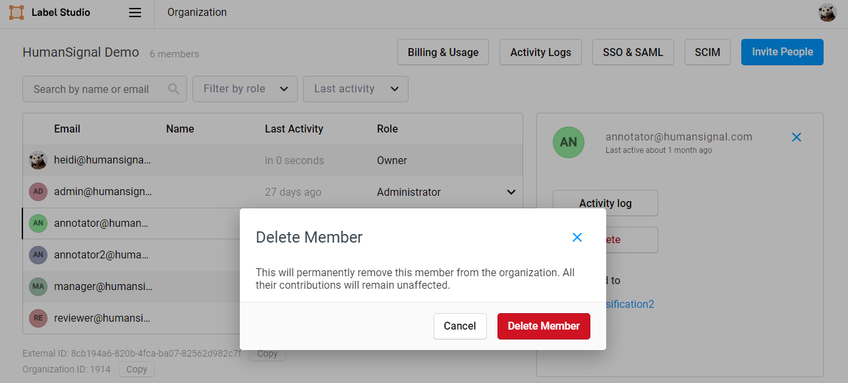Close the member details panel with the X
This screenshot has height=383, width=848.
796,137
